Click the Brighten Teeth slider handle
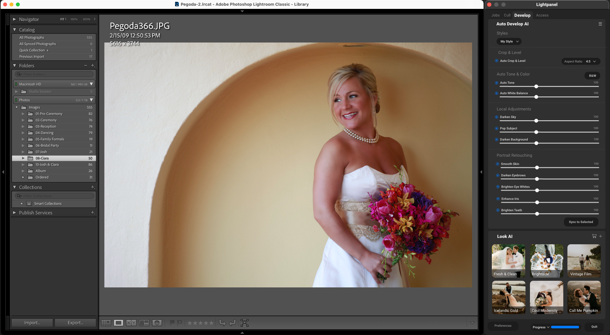610x335 pixels. [x=537, y=214]
